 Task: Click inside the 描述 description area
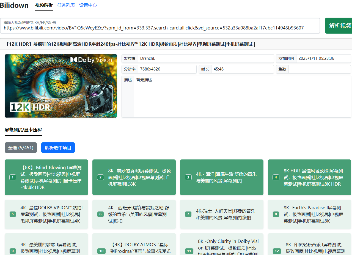click(242, 96)
